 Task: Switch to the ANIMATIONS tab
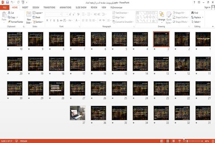(x=66, y=8)
